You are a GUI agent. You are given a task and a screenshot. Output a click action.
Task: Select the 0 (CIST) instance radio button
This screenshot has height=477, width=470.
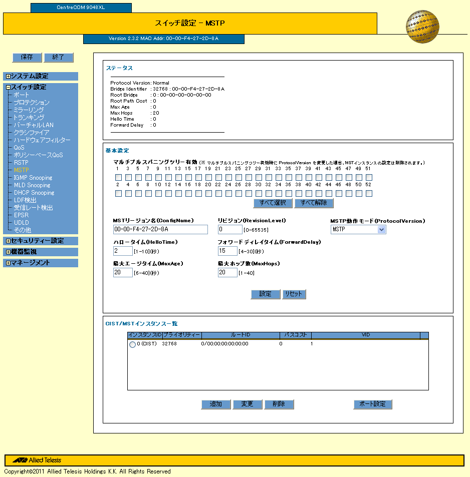pos(132,345)
